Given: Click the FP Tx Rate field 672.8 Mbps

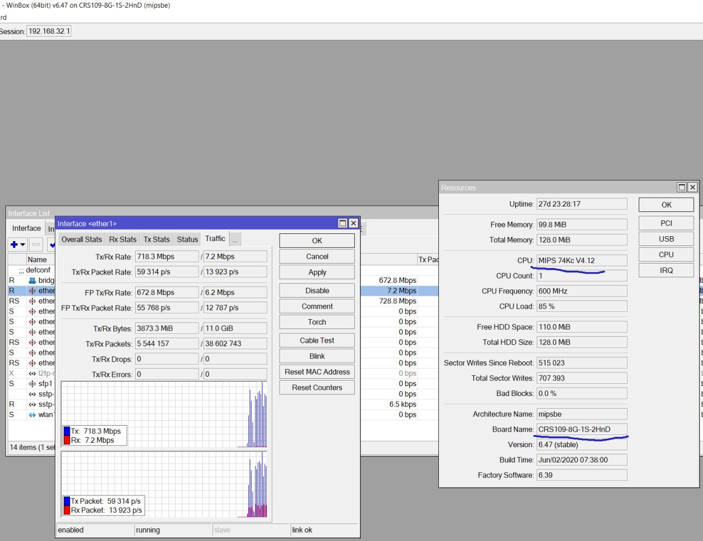Looking at the screenshot, I should 167,293.
